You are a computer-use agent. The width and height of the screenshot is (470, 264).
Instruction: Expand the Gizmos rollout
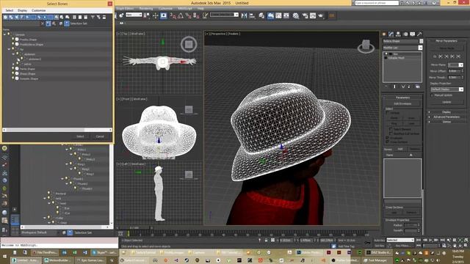click(446, 122)
